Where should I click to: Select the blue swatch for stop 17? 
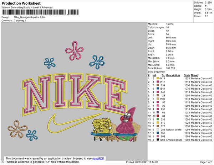click(158, 133)
